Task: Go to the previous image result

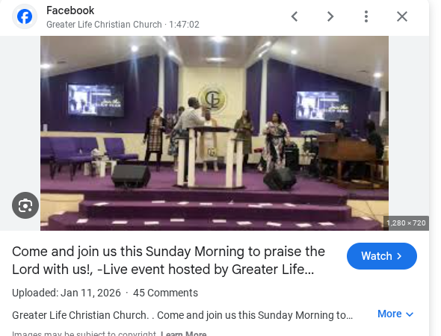Action: 294,16
